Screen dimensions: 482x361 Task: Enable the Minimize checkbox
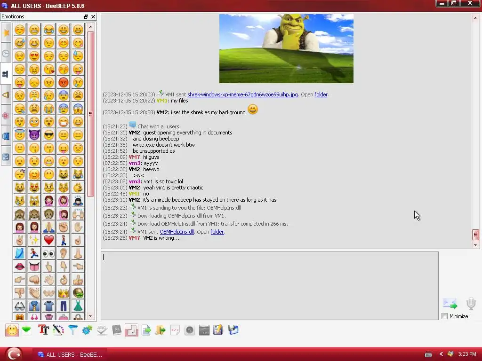(444, 316)
